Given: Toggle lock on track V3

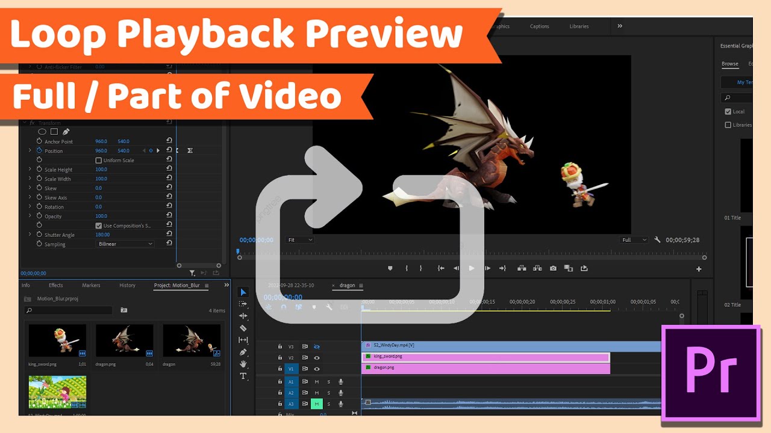Looking at the screenshot, I should [x=279, y=346].
